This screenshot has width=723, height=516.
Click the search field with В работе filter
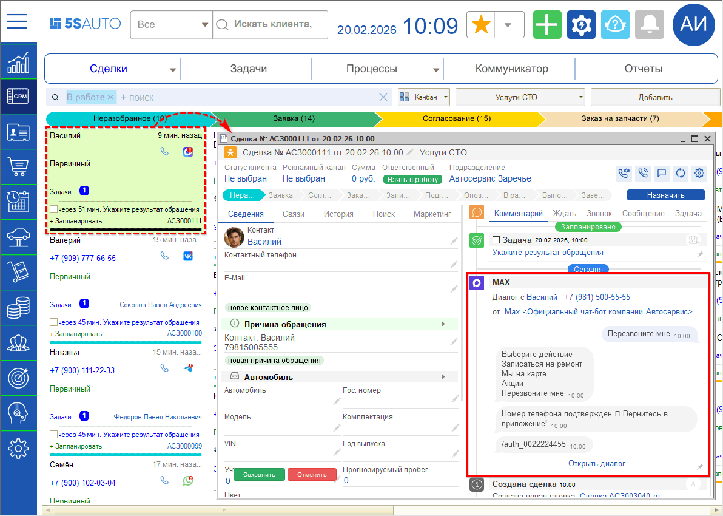pos(243,97)
